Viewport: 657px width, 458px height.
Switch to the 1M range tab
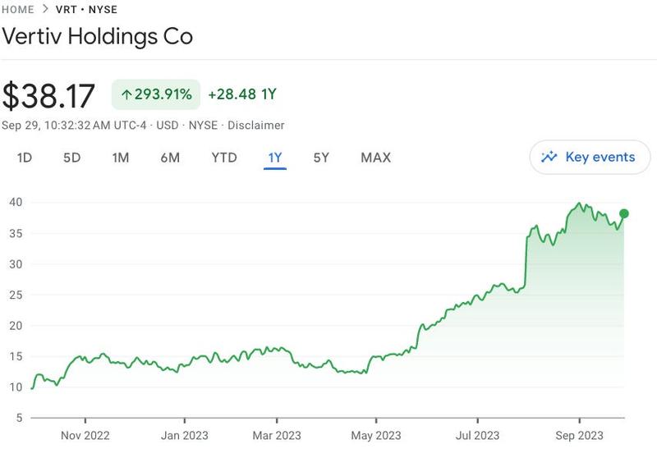pos(120,158)
